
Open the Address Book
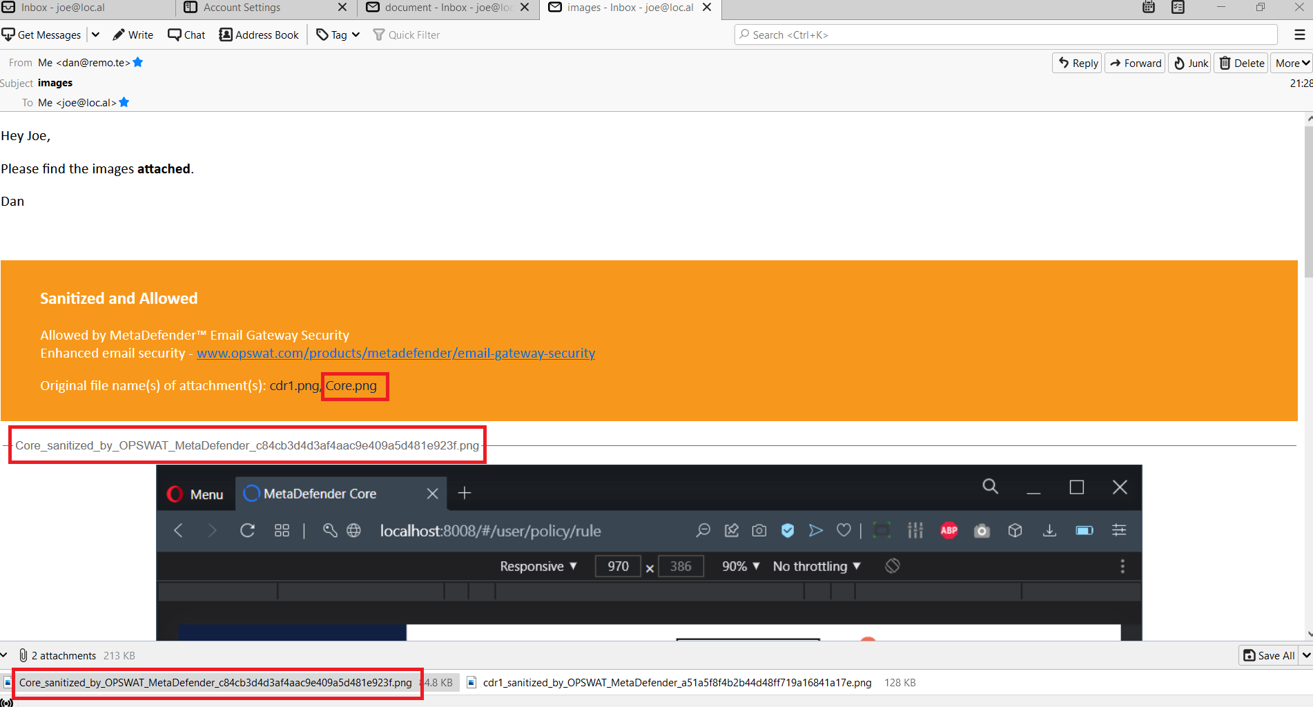(x=259, y=35)
